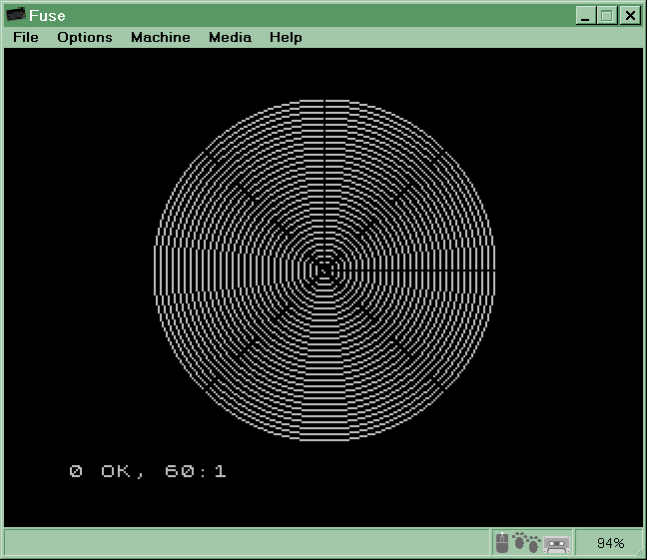Click the "Fuse" title bar text
Image resolution: width=647 pixels, height=560 pixels.
(48, 15)
